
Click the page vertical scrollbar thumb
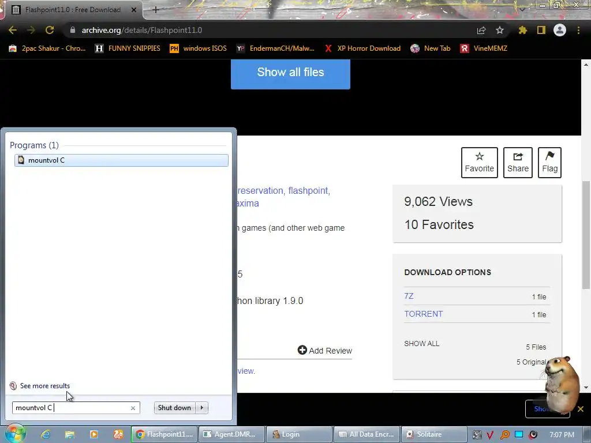click(x=586, y=235)
